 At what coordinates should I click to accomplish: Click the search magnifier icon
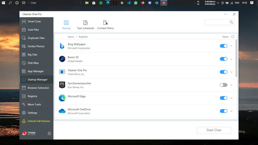(231, 22)
